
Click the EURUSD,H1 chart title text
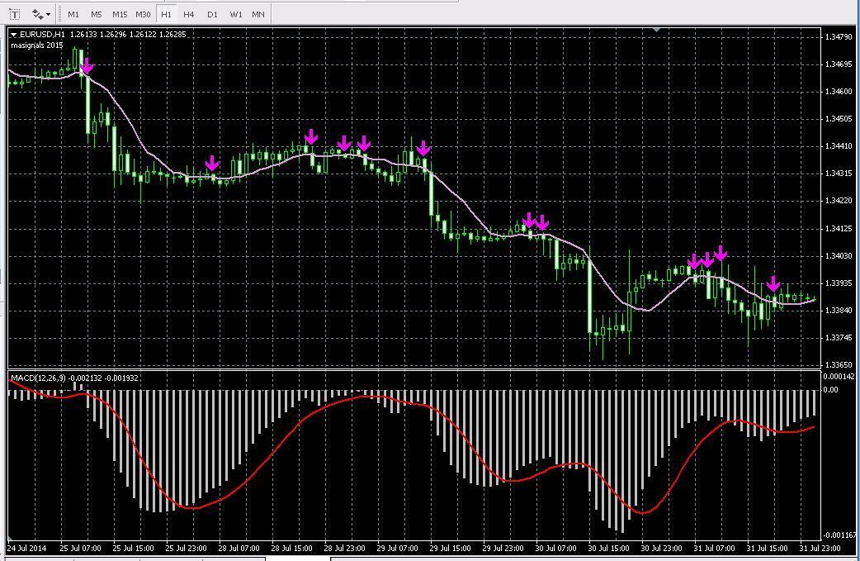42,34
